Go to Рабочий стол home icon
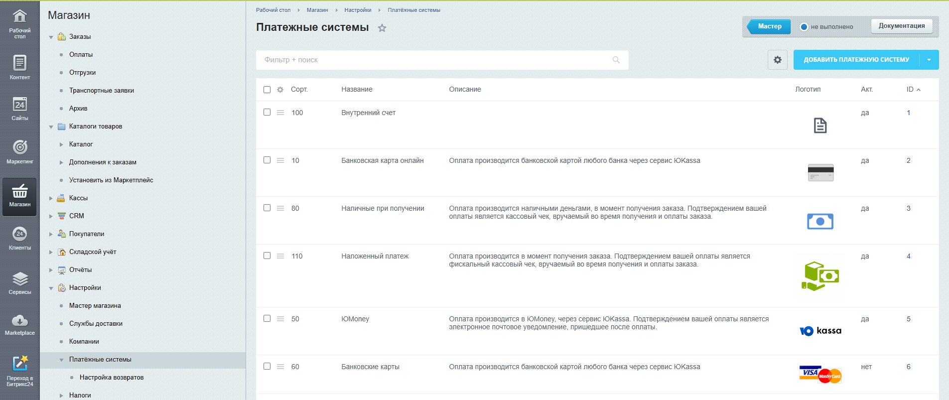Viewport: 949px width, 400px height. (x=19, y=22)
